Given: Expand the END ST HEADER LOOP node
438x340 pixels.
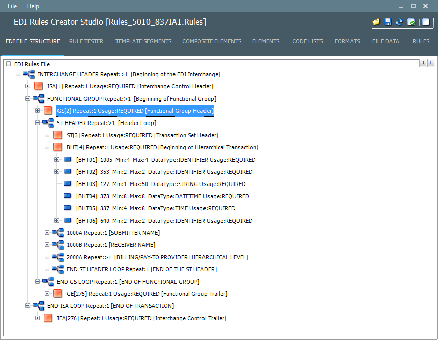Looking at the screenshot, I should tap(47, 269).
